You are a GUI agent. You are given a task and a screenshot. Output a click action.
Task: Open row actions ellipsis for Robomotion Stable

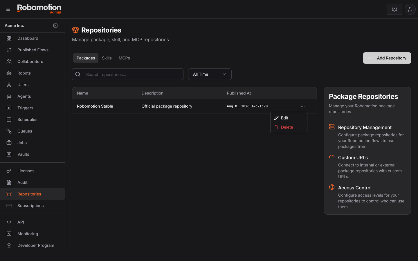(x=303, y=106)
